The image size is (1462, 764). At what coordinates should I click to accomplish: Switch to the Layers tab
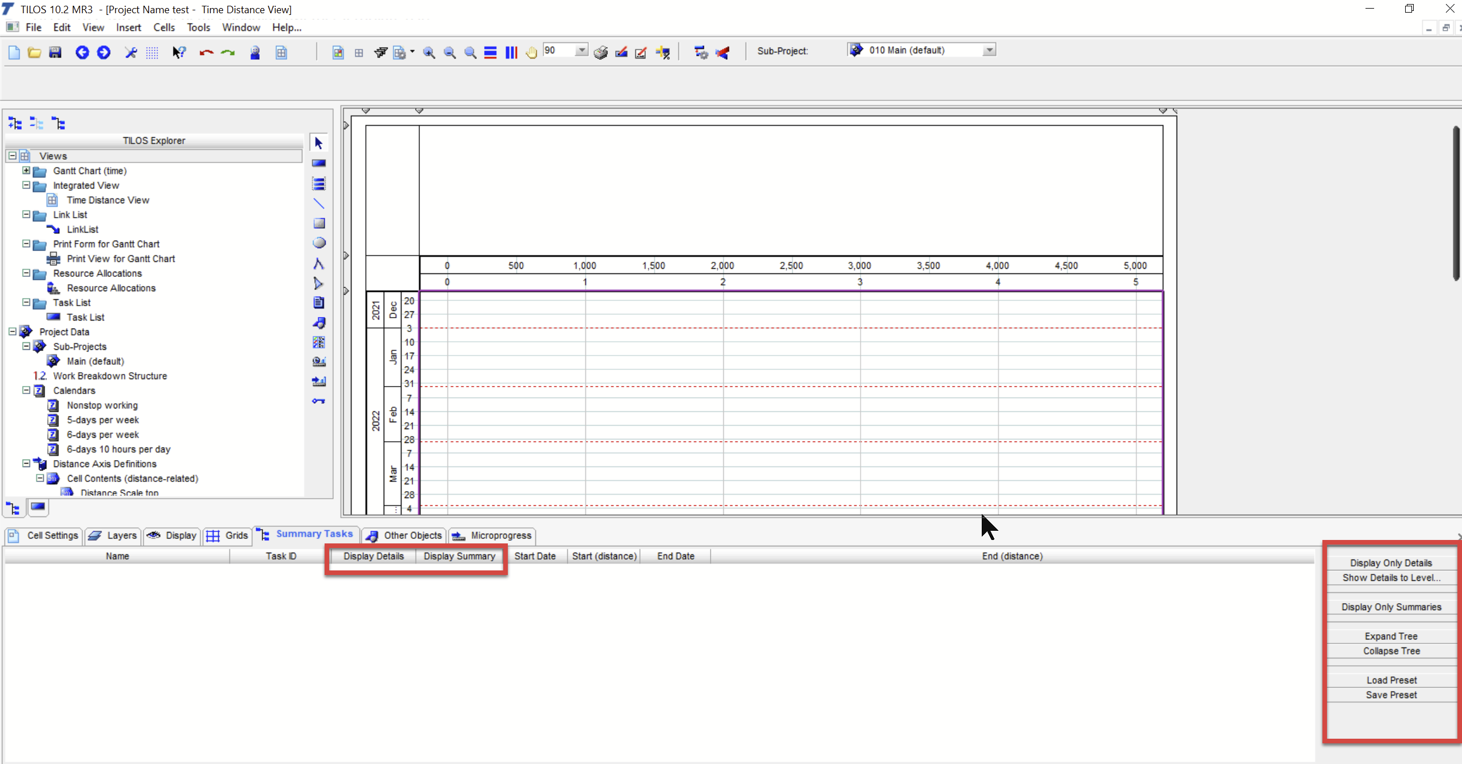[x=113, y=535]
